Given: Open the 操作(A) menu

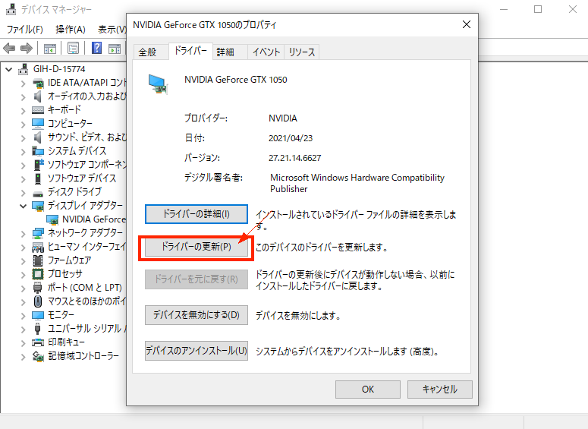Looking at the screenshot, I should tap(70, 30).
